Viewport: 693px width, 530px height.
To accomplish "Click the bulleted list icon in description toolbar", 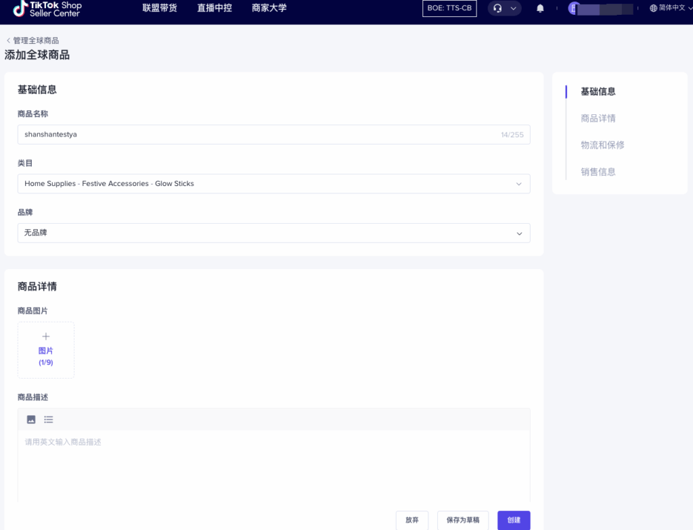I will [x=48, y=419].
